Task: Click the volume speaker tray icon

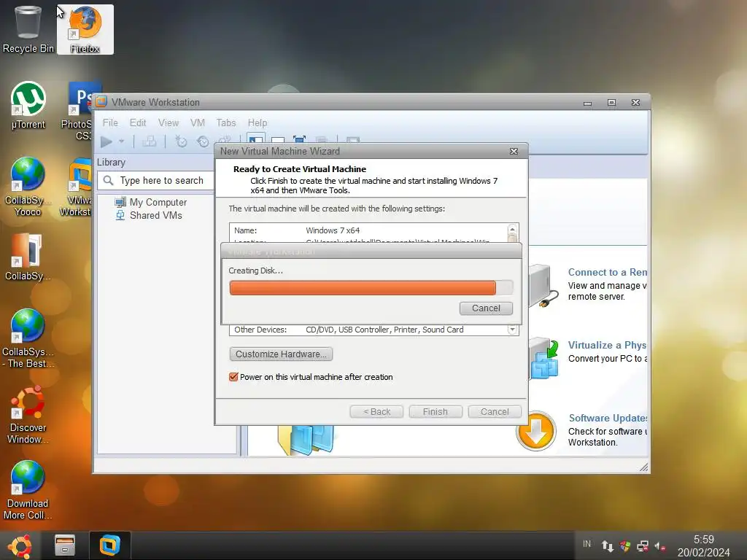Action: (659, 545)
